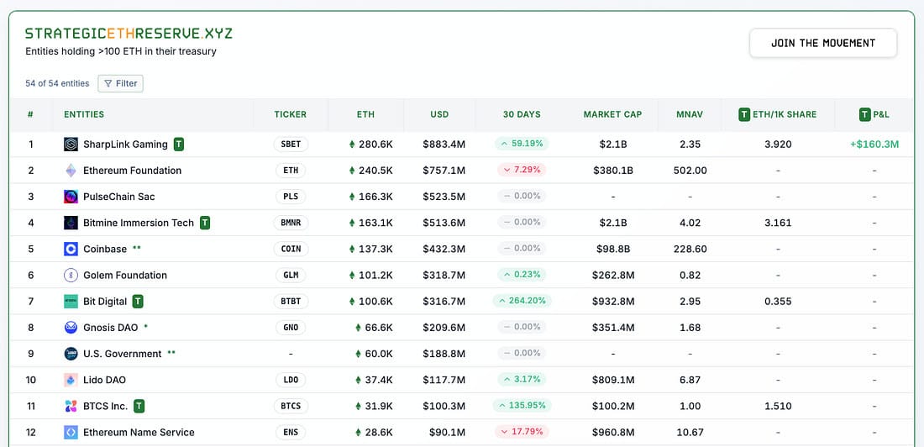924x447 pixels.
Task: Click green T badge next to Bit Digital
Action: click(138, 302)
